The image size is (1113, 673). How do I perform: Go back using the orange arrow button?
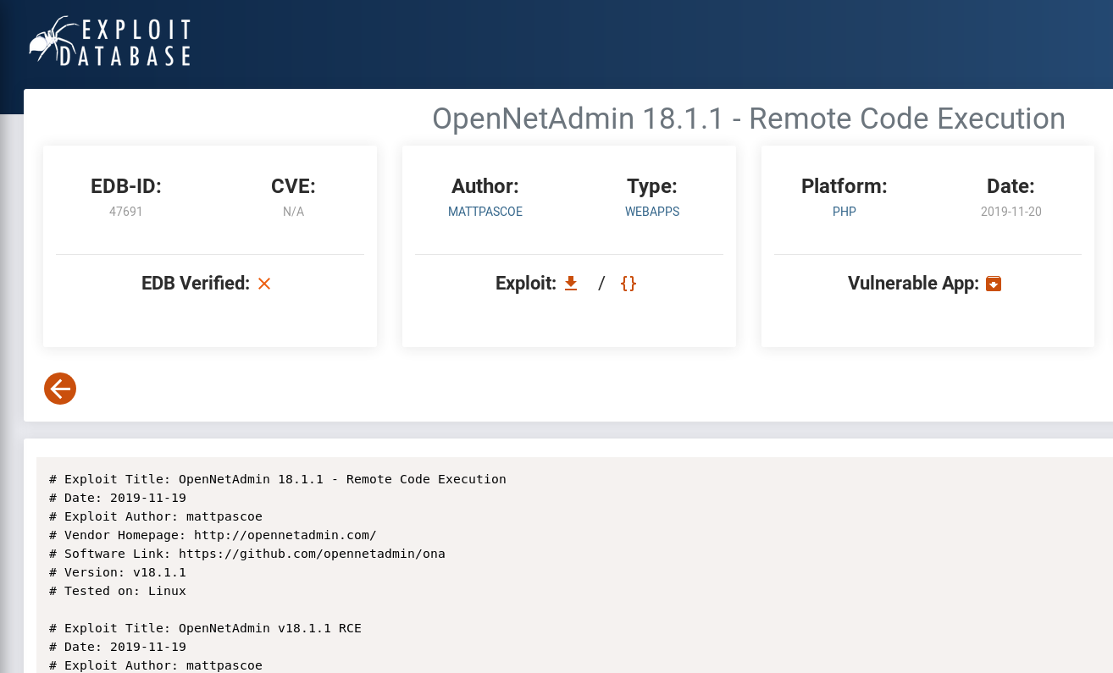[x=60, y=389]
